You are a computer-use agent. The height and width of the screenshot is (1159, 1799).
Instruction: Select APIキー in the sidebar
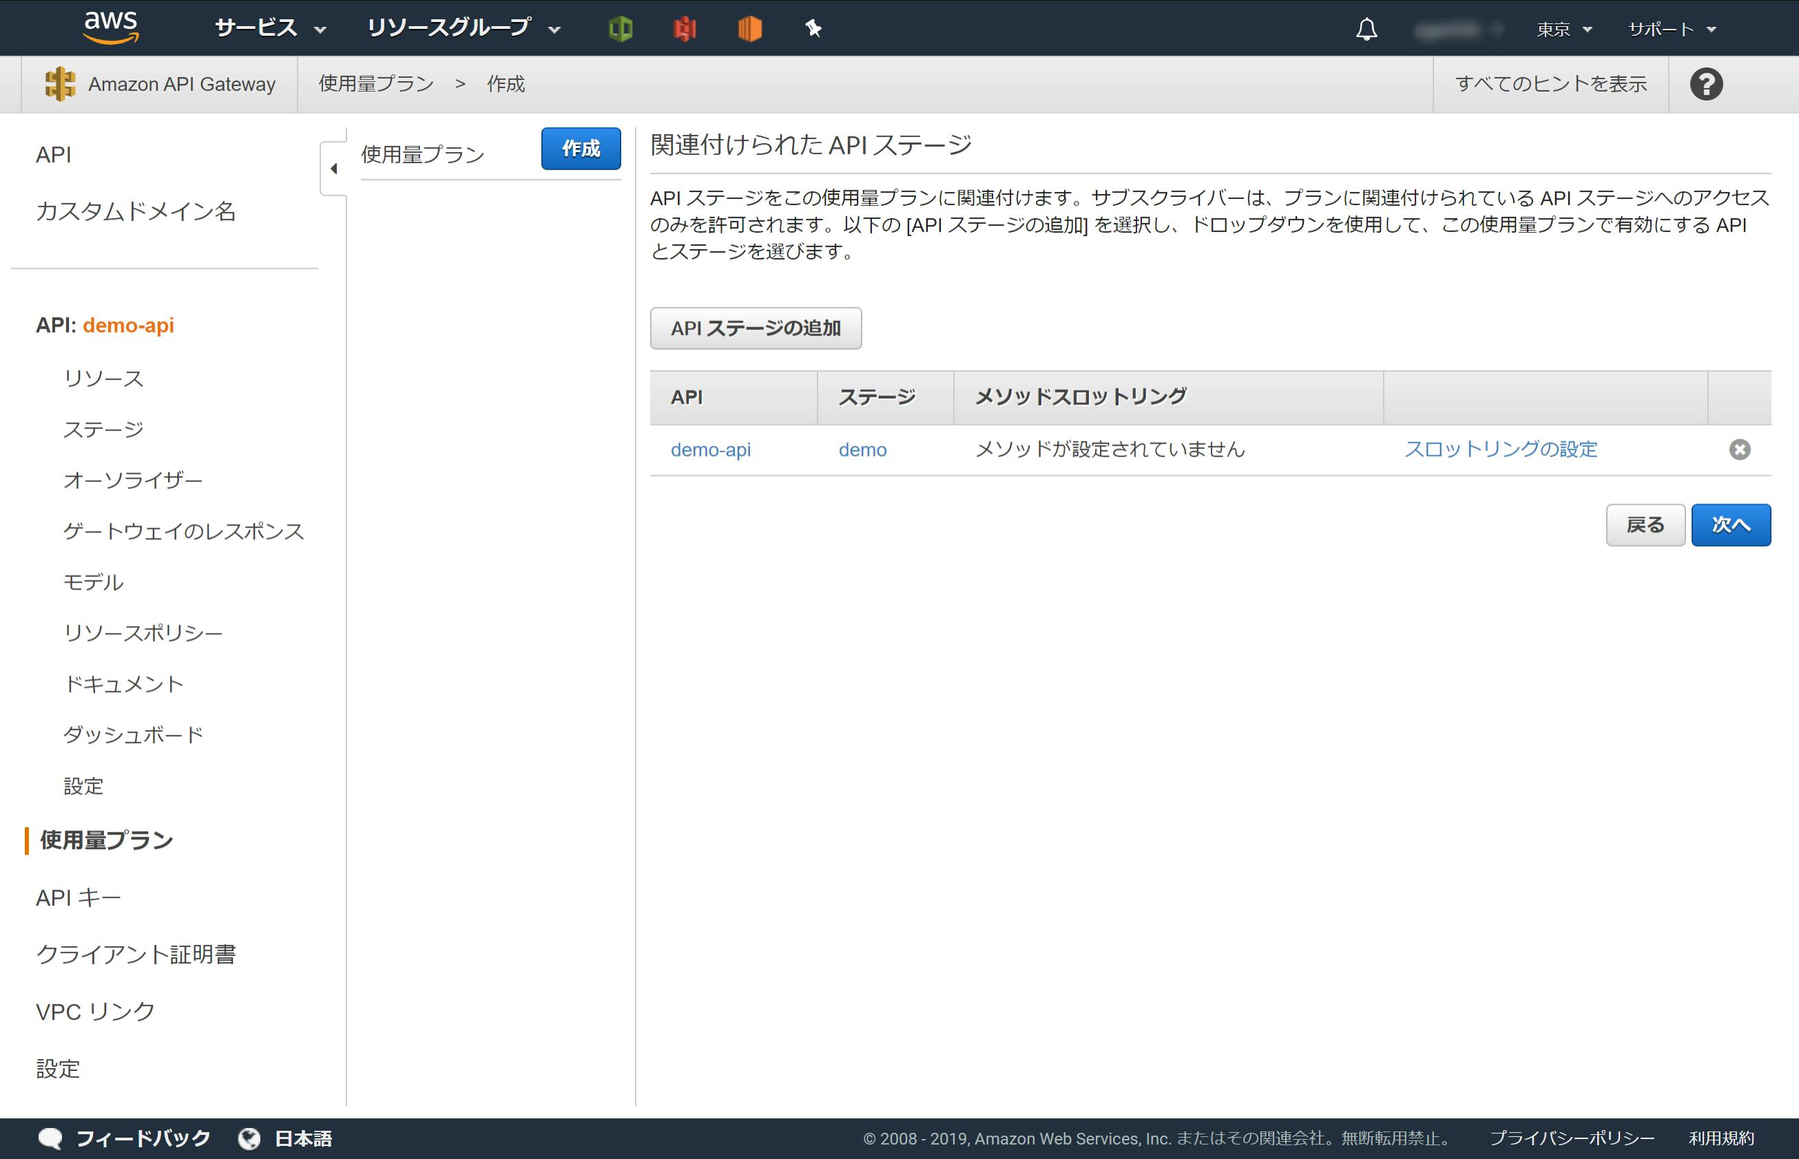tap(79, 897)
